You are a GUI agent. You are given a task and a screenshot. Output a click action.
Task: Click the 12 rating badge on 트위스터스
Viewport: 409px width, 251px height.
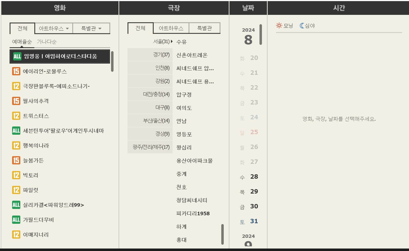point(16,116)
